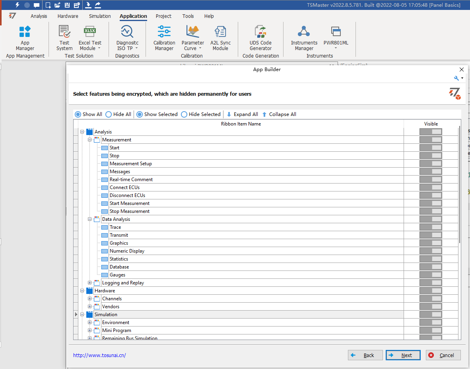The image size is (470, 369).
Task: Open the UDS Code Generator
Action: 260,38
